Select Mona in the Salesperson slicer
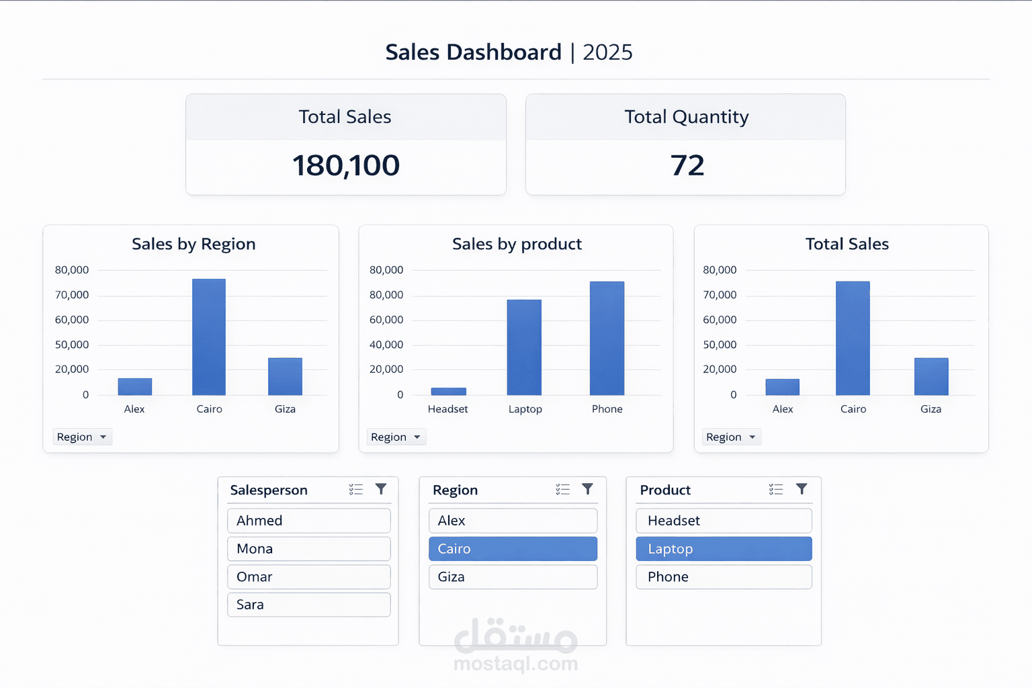The height and width of the screenshot is (688, 1032). [x=308, y=548]
